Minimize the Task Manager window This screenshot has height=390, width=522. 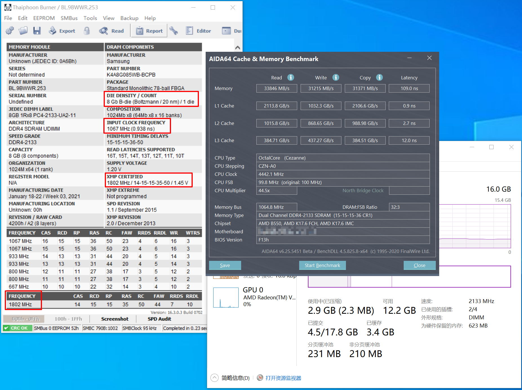point(472,147)
